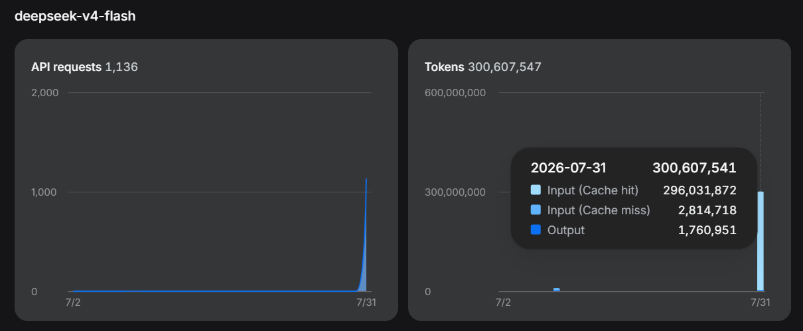Click the Input (Cache miss) label
Image resolution: width=803 pixels, height=331 pixels.
599,210
